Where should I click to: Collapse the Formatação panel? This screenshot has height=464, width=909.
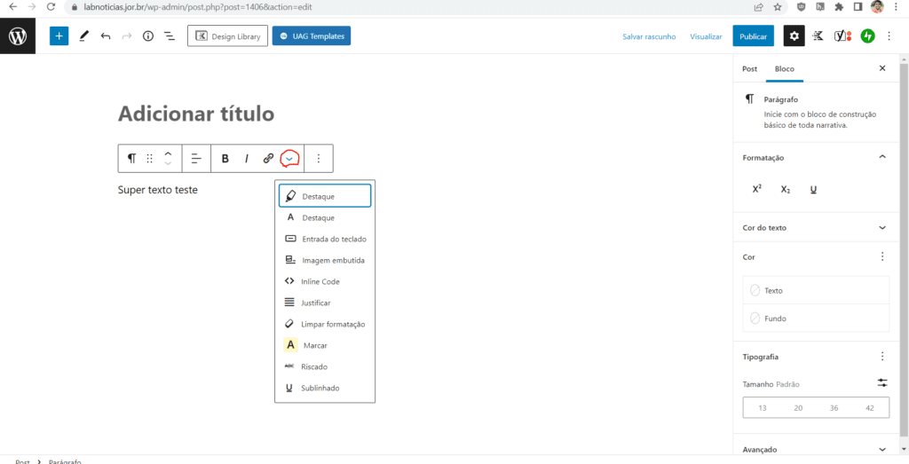[881, 157]
